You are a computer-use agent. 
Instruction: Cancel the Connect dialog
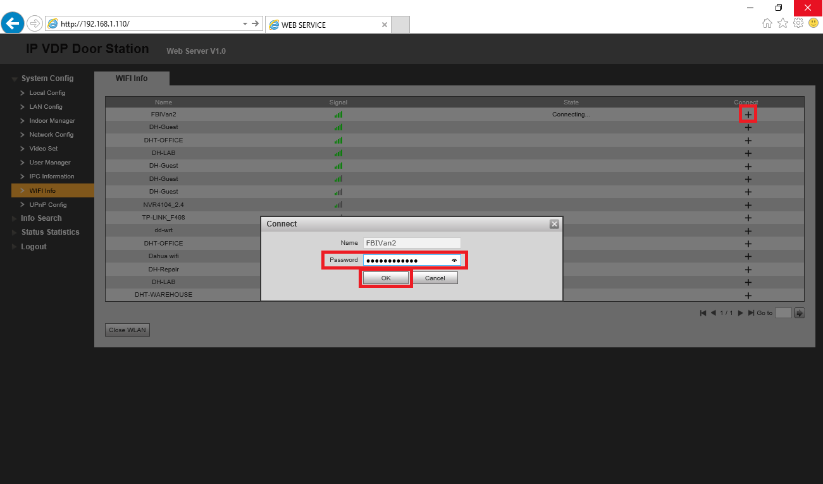tap(435, 278)
